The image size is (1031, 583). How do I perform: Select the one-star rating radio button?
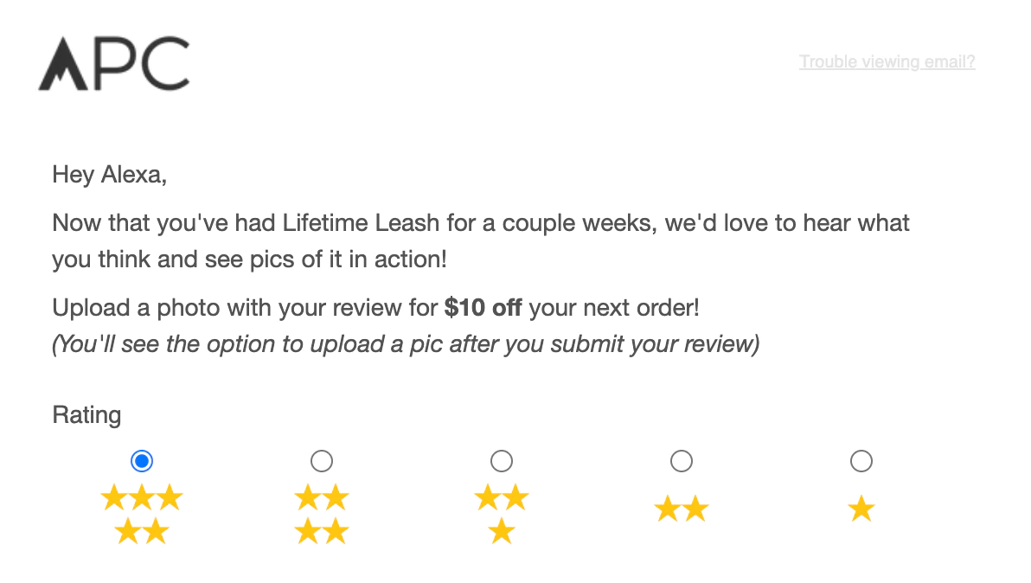[861, 461]
